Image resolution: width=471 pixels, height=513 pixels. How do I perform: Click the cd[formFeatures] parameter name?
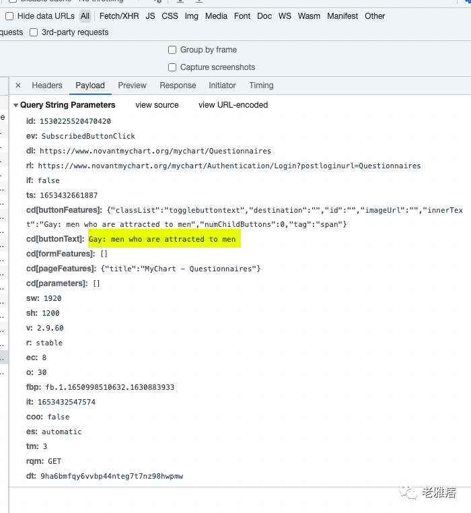61,254
